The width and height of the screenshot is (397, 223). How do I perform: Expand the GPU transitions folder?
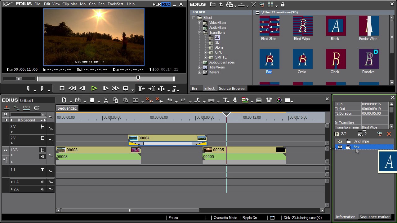click(x=205, y=52)
